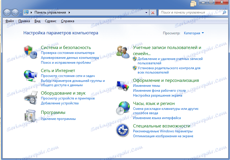Click Оптимизация изображения на экране link
The image size is (230, 160).
pyautogui.click(x=163, y=136)
